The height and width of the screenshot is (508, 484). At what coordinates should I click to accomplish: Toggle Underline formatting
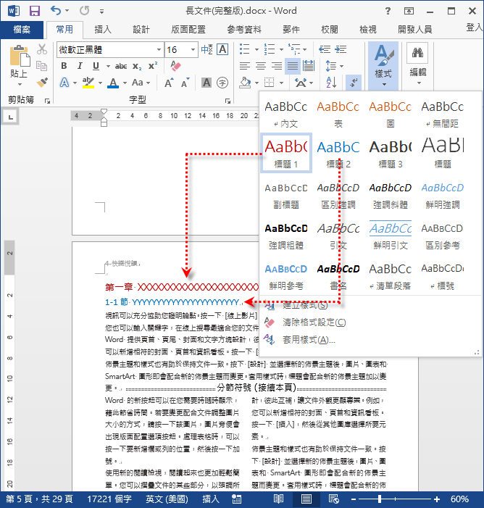coord(96,66)
